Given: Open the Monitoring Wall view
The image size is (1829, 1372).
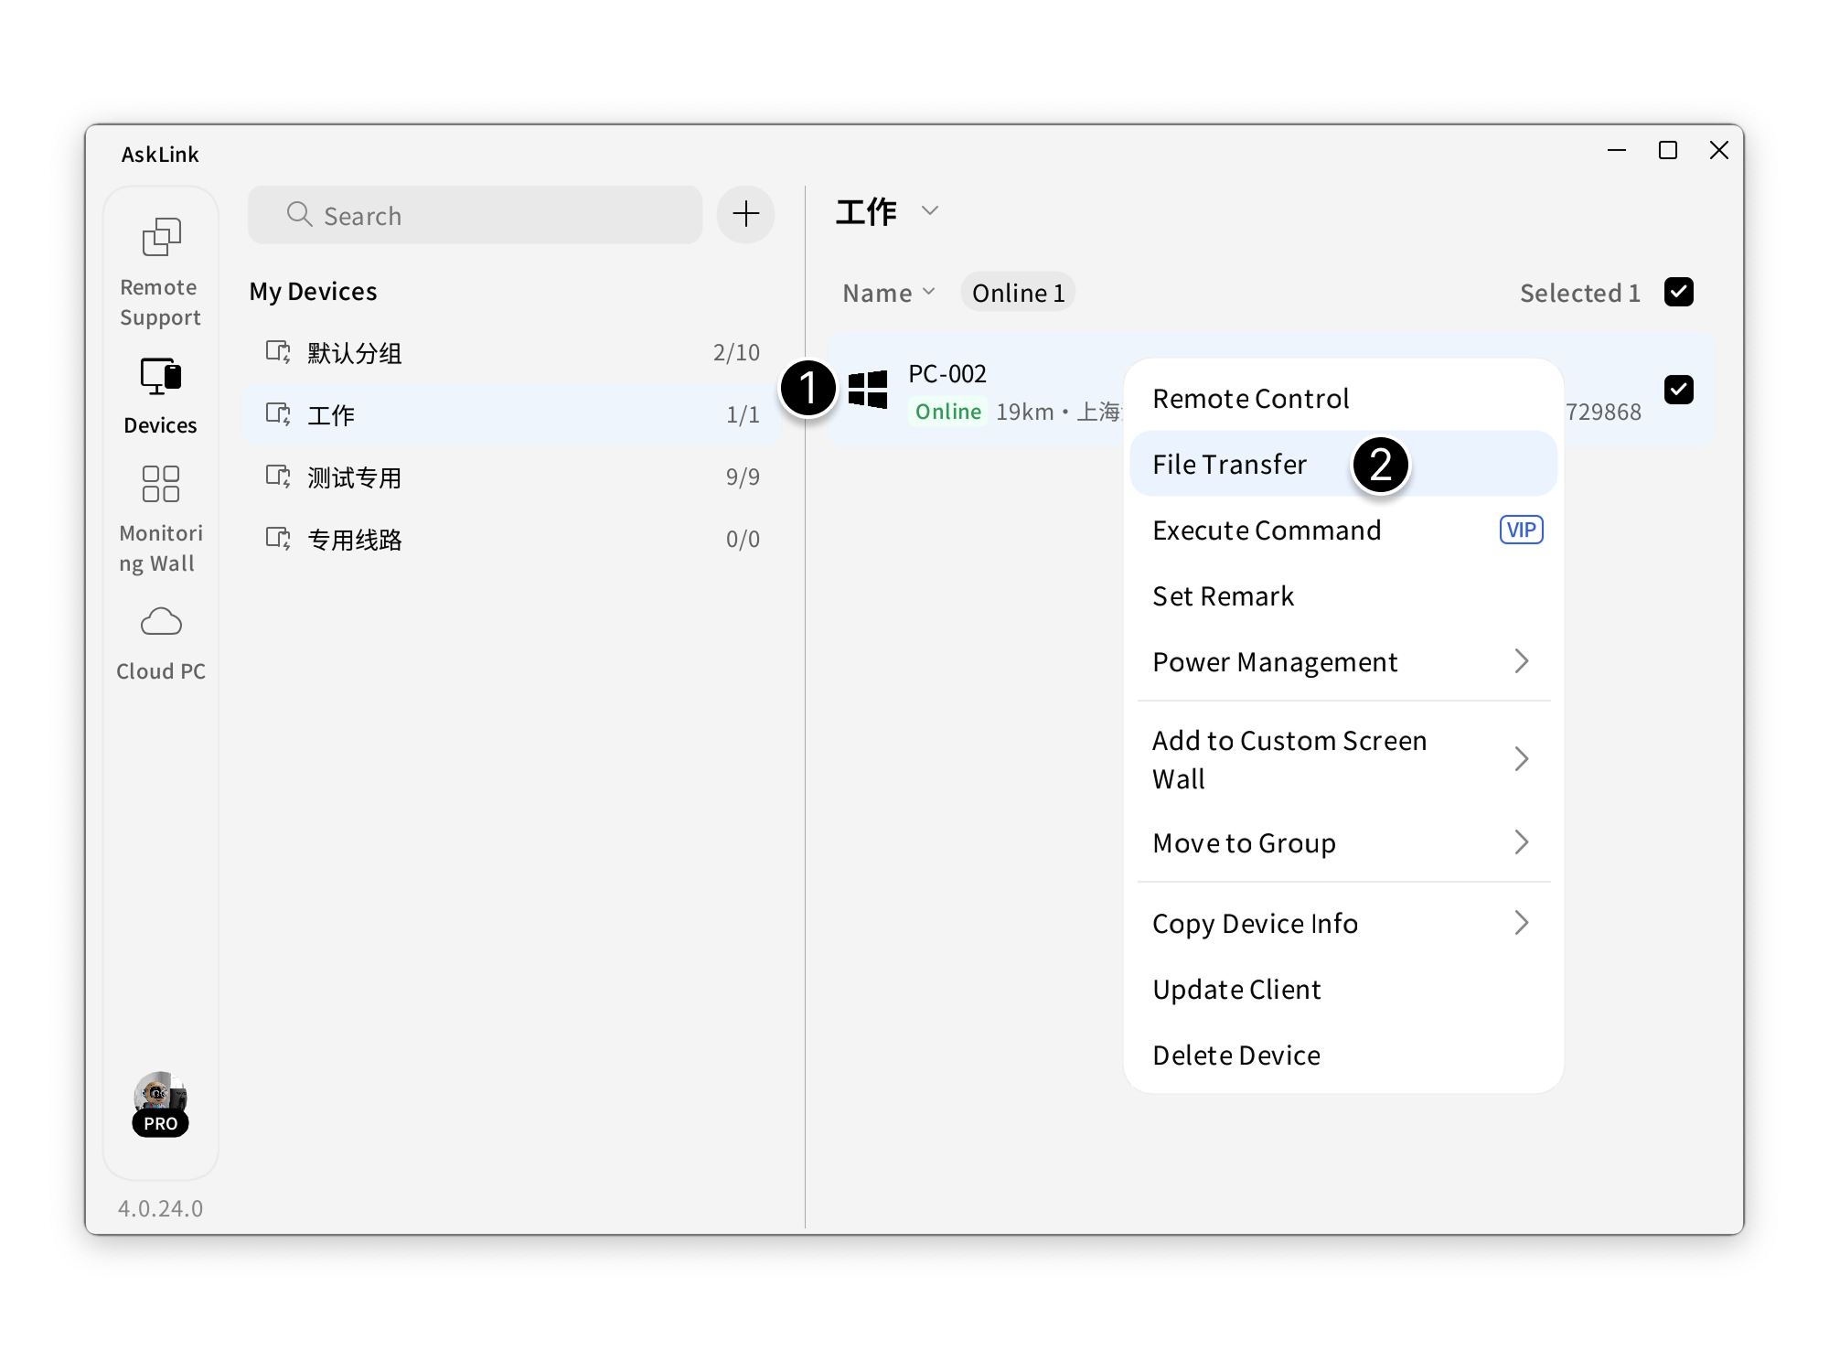Looking at the screenshot, I should (160, 518).
